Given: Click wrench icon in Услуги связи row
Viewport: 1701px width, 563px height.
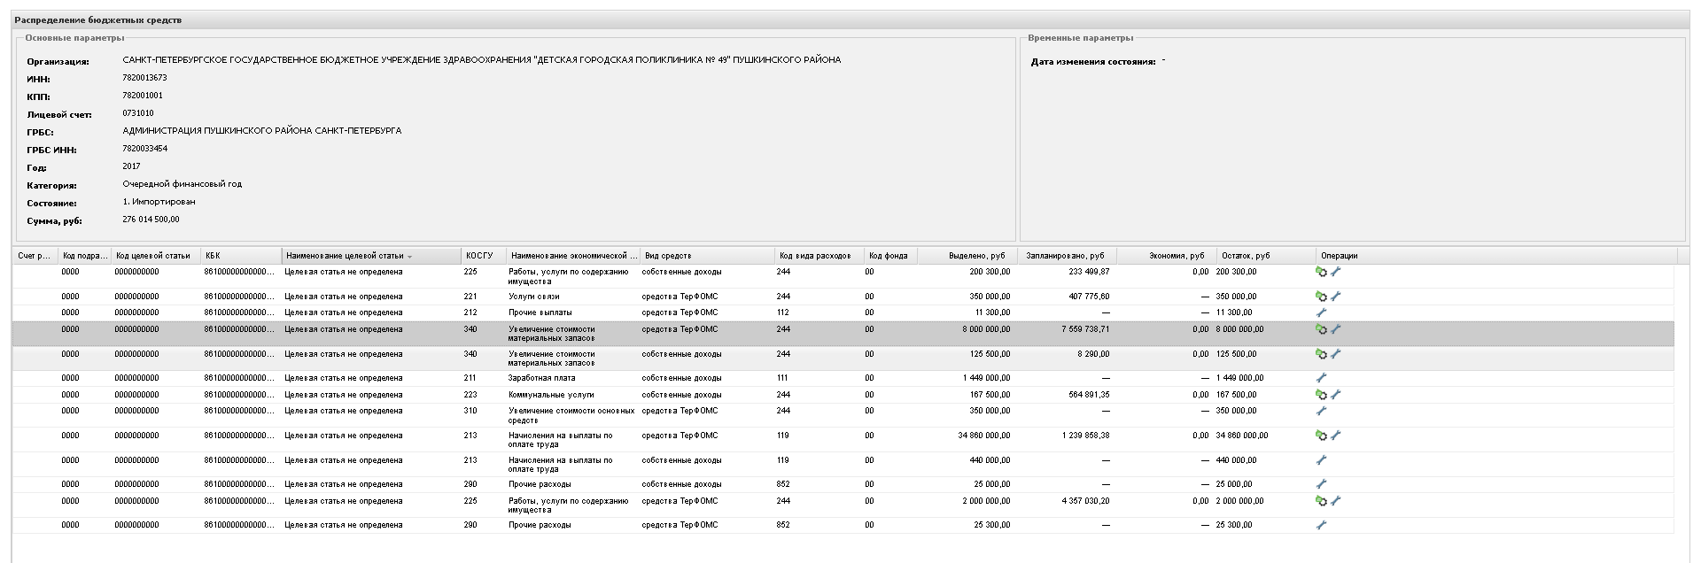Looking at the screenshot, I should [x=1336, y=297].
